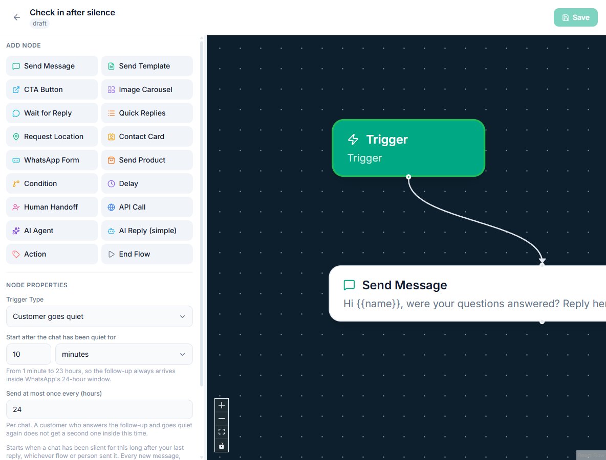Click the flow title 'Check in after silence'
This screenshot has width=606, height=460.
pyautogui.click(x=72, y=12)
